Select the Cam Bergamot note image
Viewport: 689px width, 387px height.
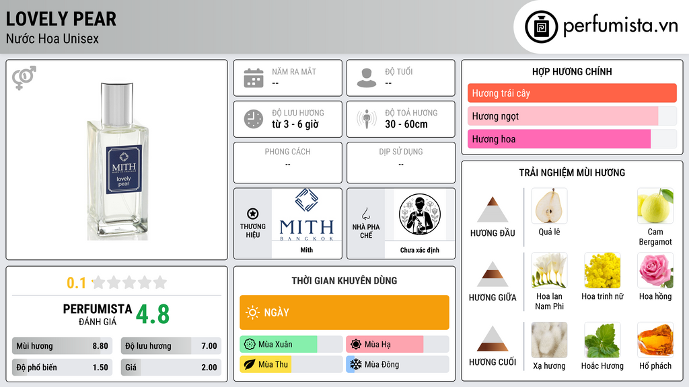(x=655, y=206)
